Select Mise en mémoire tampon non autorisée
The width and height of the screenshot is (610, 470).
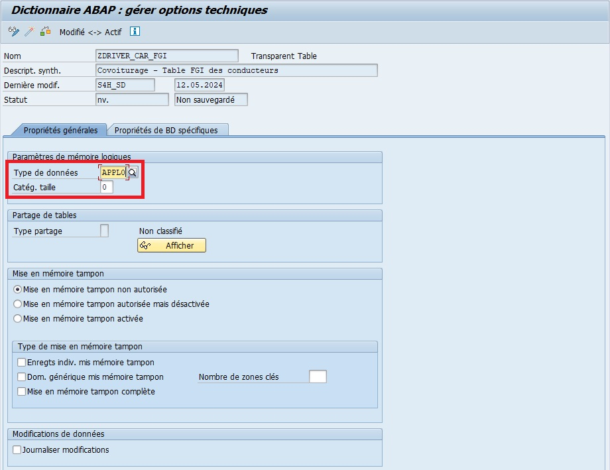tap(18, 290)
